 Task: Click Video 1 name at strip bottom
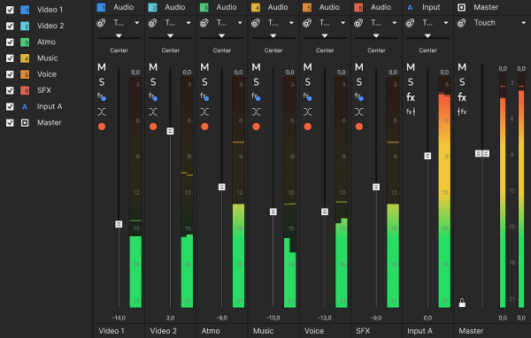(112, 331)
